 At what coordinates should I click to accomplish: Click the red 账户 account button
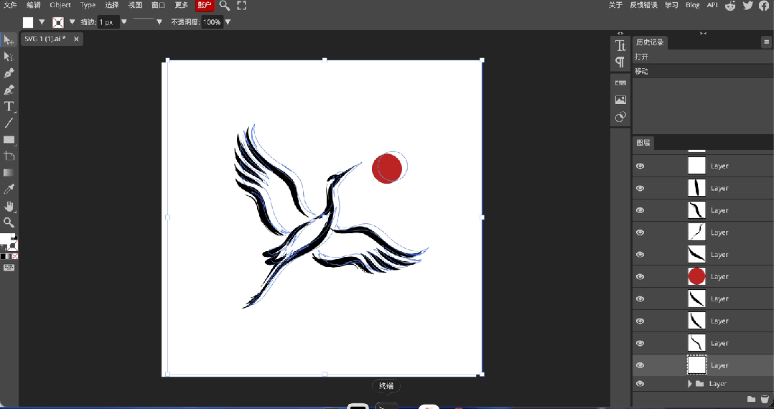[205, 5]
